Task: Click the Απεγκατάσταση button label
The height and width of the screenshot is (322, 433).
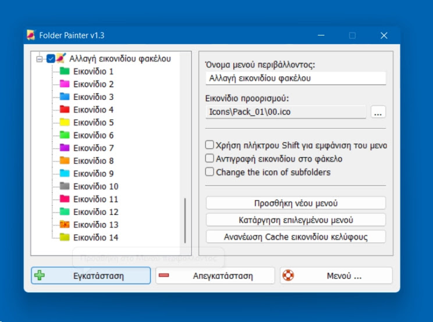Action: (223, 276)
